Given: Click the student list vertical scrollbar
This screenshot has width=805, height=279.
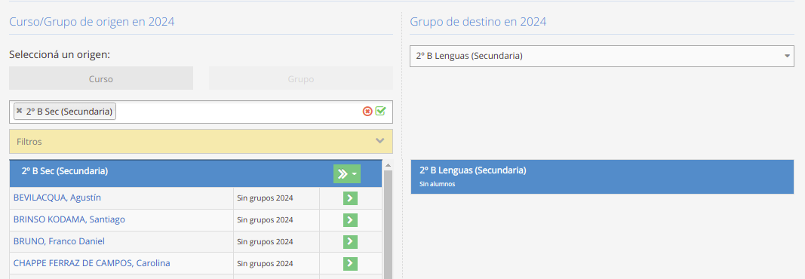Looking at the screenshot, I should (x=388, y=220).
